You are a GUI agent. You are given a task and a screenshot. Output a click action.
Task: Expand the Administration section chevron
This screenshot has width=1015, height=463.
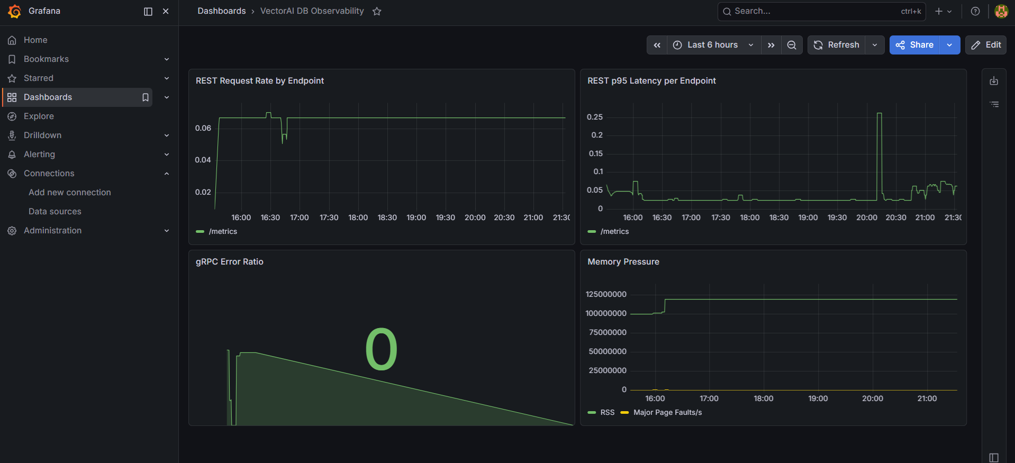click(167, 231)
